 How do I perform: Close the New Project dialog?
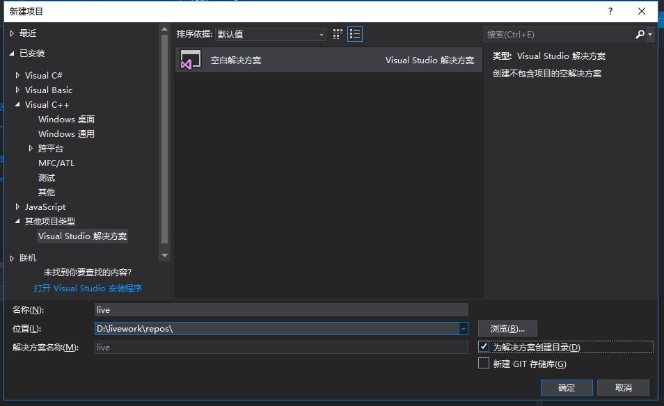[642, 11]
